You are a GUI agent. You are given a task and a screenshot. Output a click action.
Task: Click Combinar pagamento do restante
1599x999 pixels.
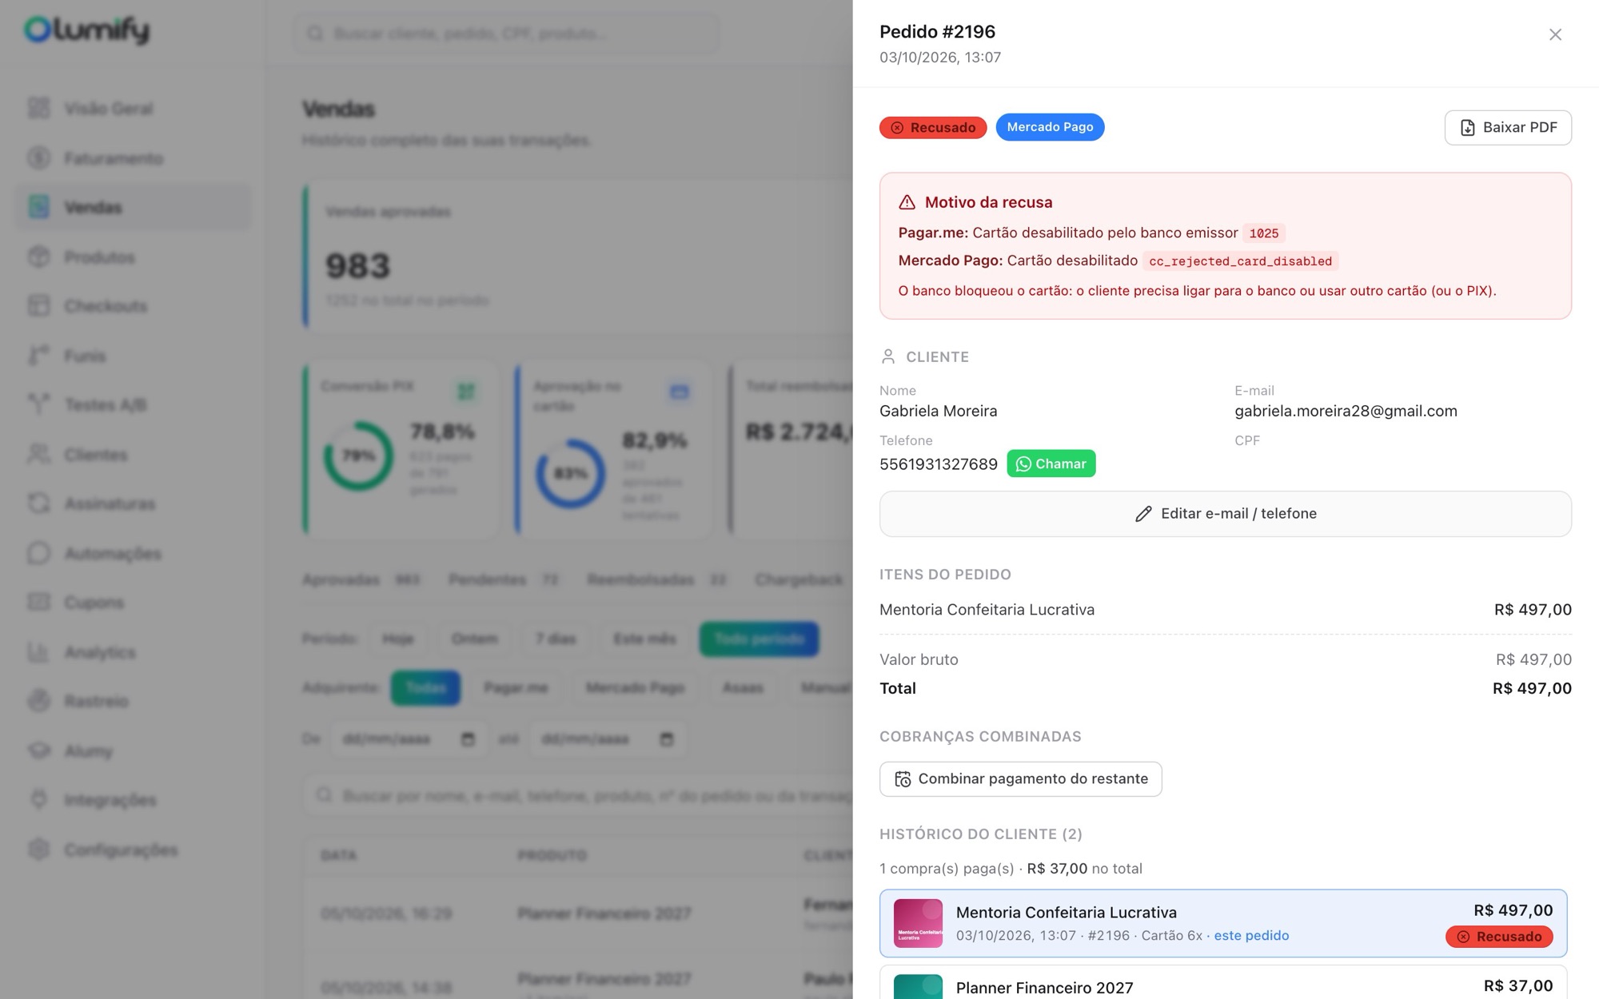tap(1020, 779)
